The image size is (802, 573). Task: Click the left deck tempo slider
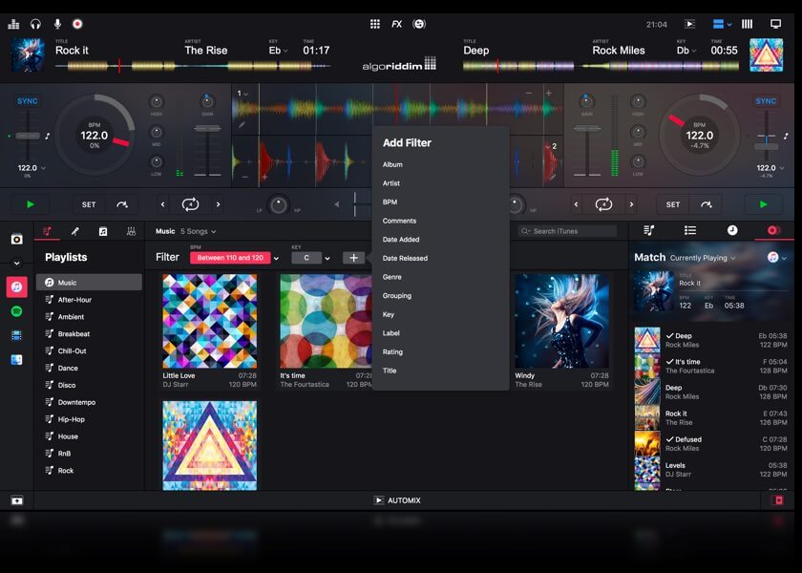tap(28, 136)
